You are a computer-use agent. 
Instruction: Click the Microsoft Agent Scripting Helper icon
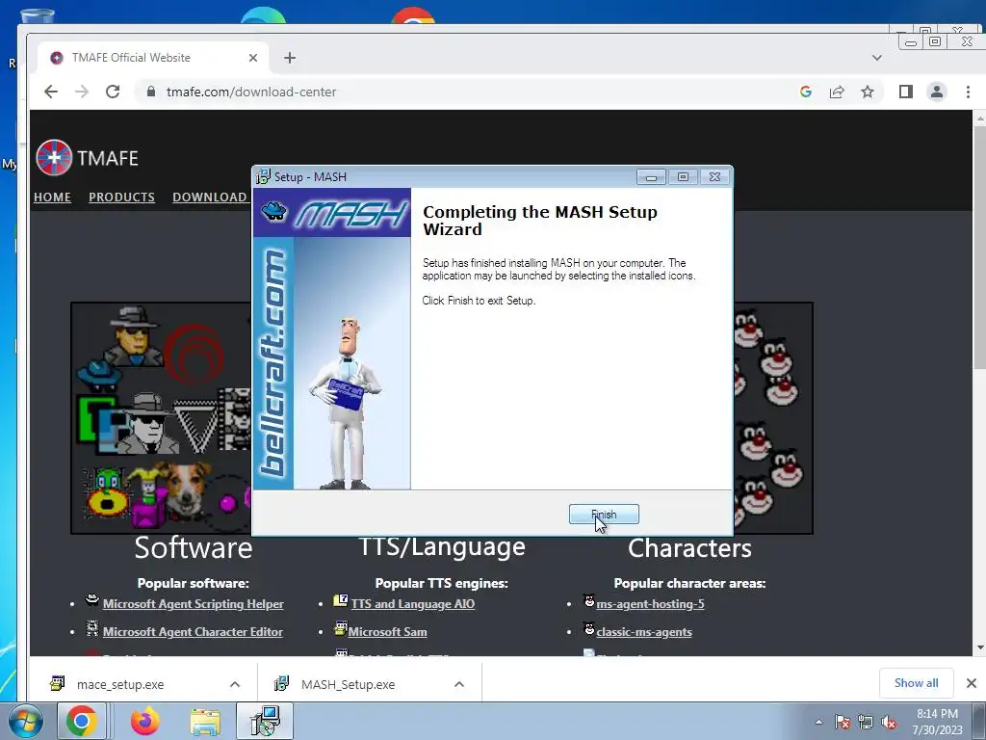(x=92, y=599)
